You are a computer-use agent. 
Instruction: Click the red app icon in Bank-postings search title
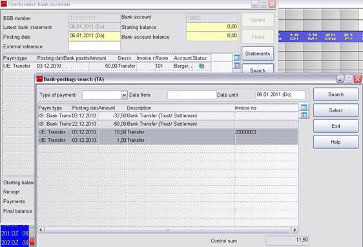[39, 79]
